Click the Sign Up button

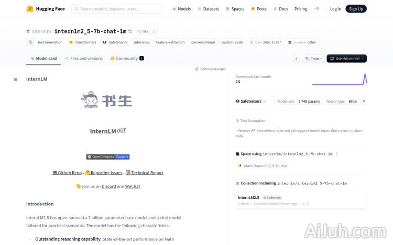click(356, 9)
